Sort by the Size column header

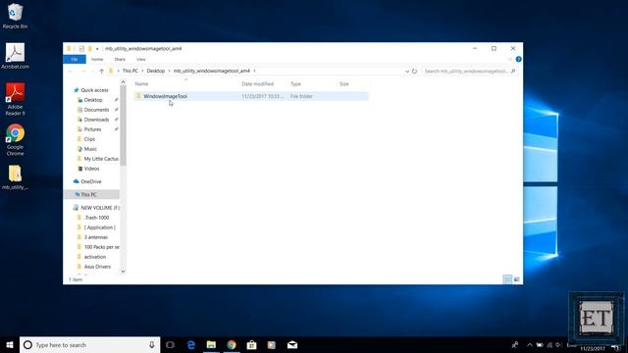click(344, 83)
